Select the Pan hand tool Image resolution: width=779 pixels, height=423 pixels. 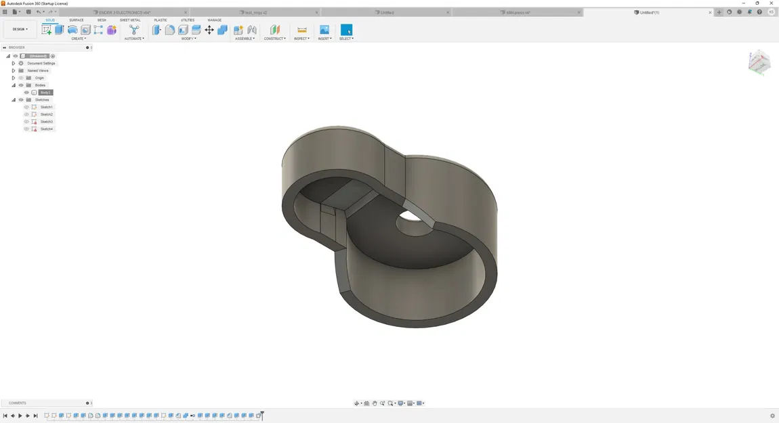pyautogui.click(x=375, y=403)
